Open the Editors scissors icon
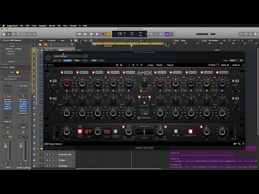Screen dimensions: 259x194 pos(34,34)
